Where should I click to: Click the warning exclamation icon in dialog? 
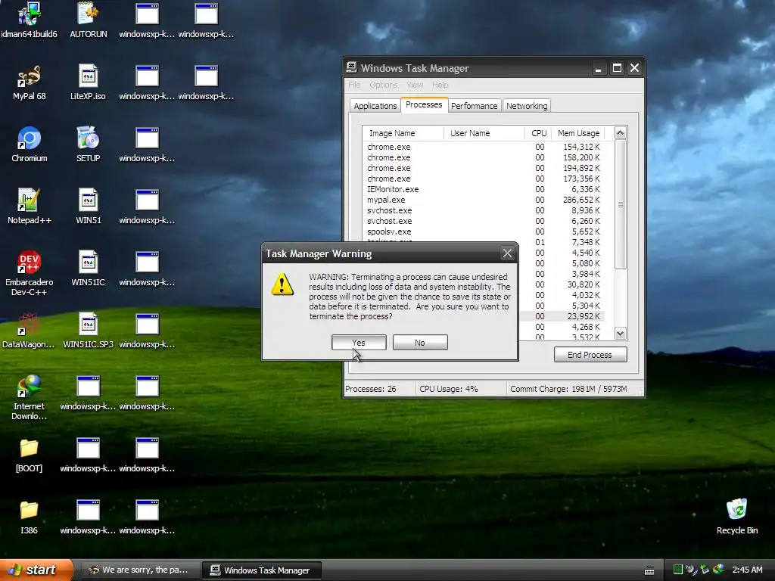pos(282,284)
